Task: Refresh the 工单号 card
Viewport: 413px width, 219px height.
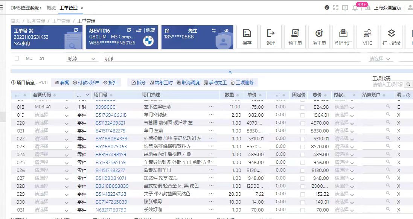Action: (x=76, y=30)
